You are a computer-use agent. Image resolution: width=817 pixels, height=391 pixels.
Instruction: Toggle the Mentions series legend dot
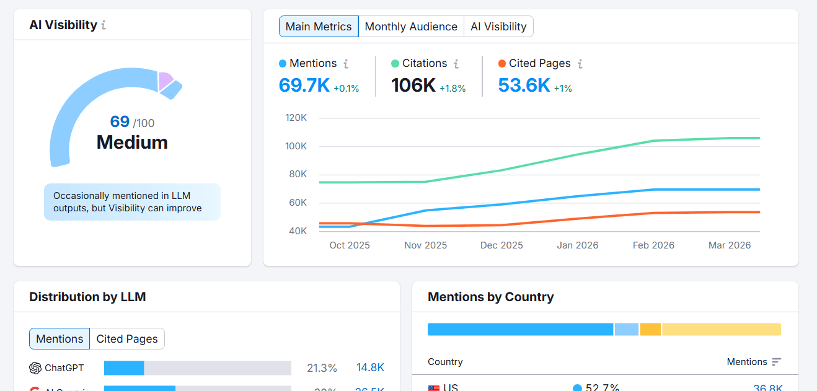tap(283, 64)
